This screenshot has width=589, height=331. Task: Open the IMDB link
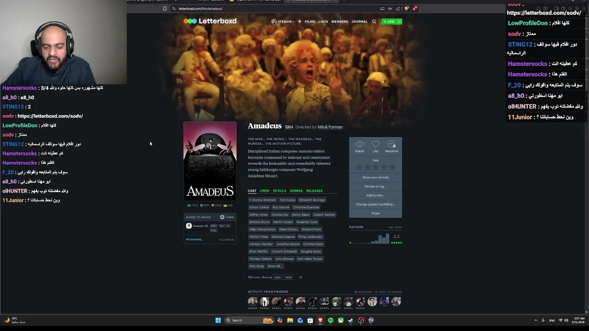click(x=277, y=277)
